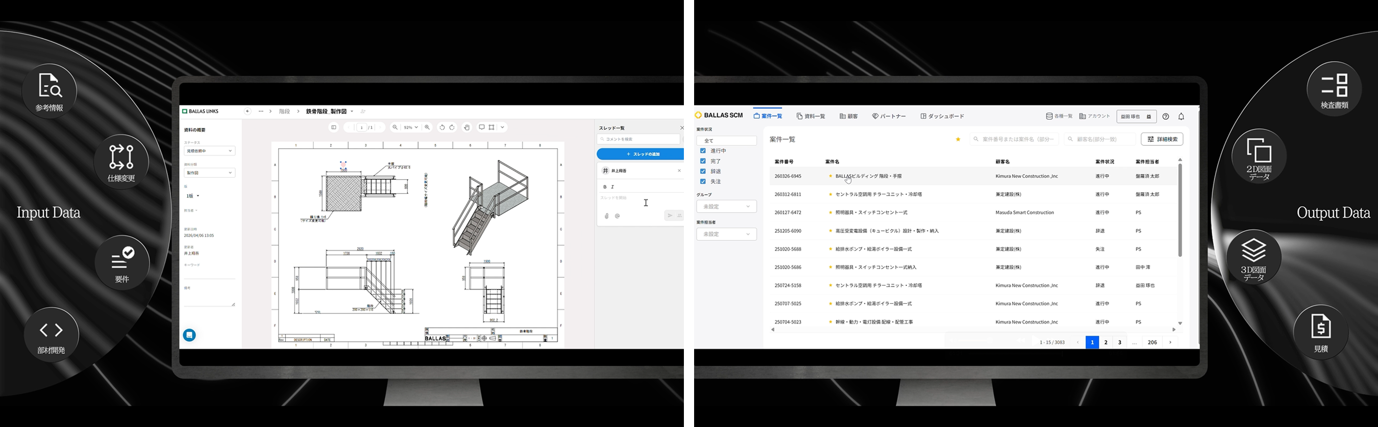Select the pan hand tool

coord(467,127)
